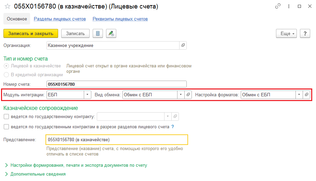Click the Казначейское сопровождение heading
Viewport: 316px width, 181px height.
tap(40, 108)
